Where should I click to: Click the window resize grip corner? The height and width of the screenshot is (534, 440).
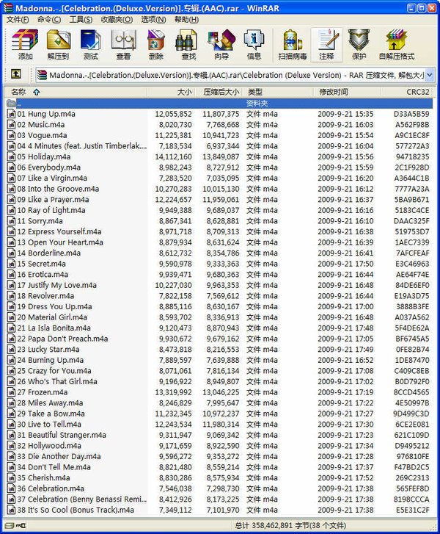434,527
